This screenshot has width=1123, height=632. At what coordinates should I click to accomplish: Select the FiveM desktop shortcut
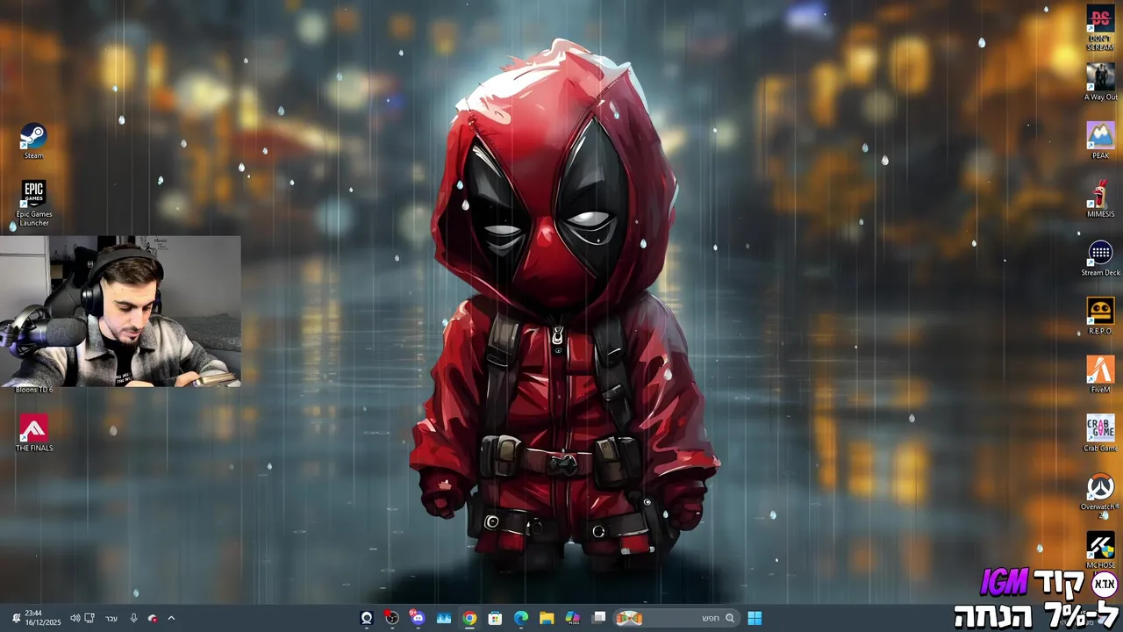[x=1100, y=375]
